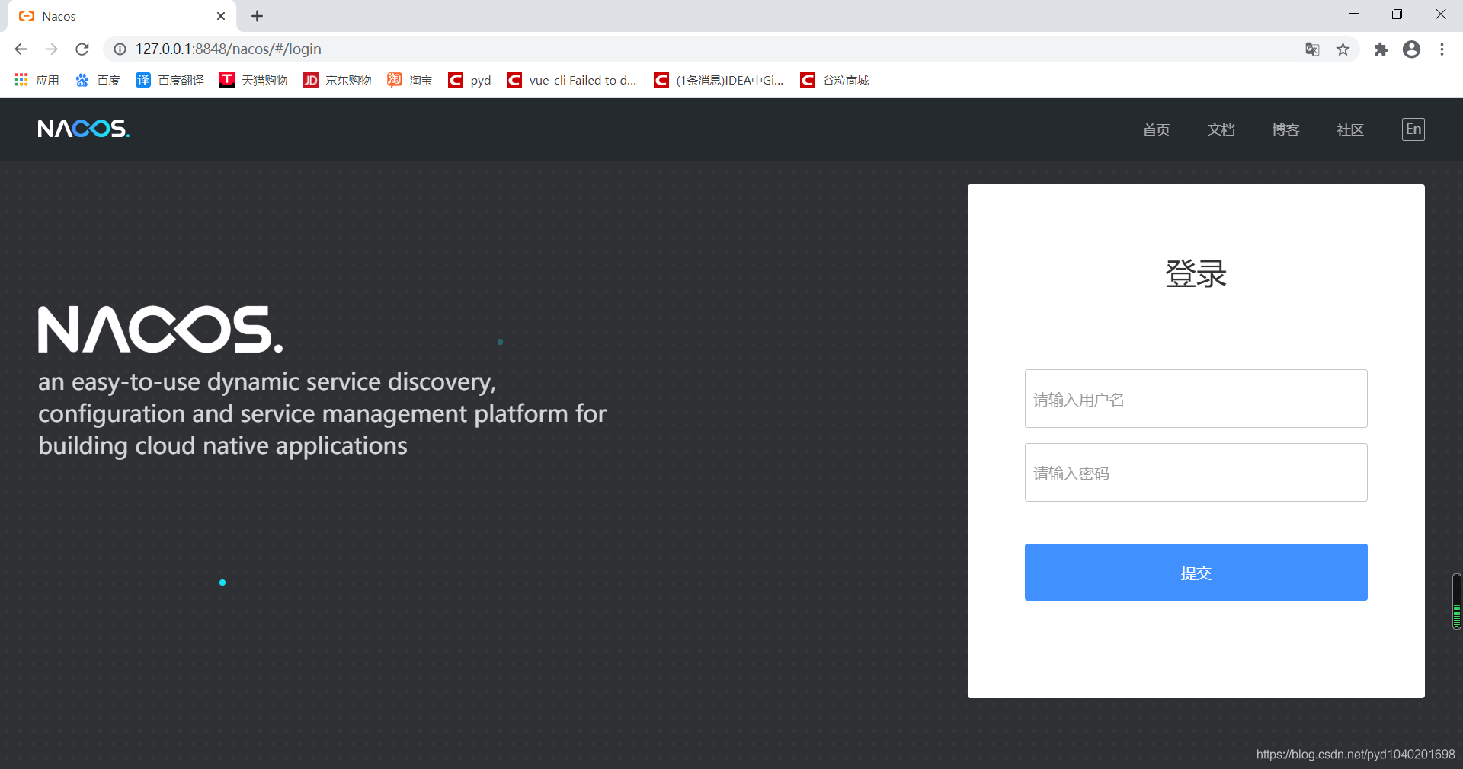1463x769 pixels.
Task: Open the Chrome profile avatar
Action: click(x=1411, y=49)
